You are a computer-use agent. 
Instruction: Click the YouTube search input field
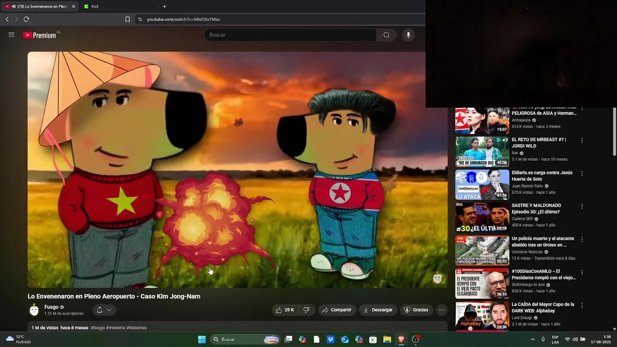click(291, 35)
